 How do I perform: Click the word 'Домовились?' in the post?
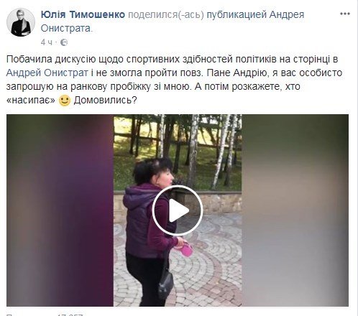click(x=105, y=101)
